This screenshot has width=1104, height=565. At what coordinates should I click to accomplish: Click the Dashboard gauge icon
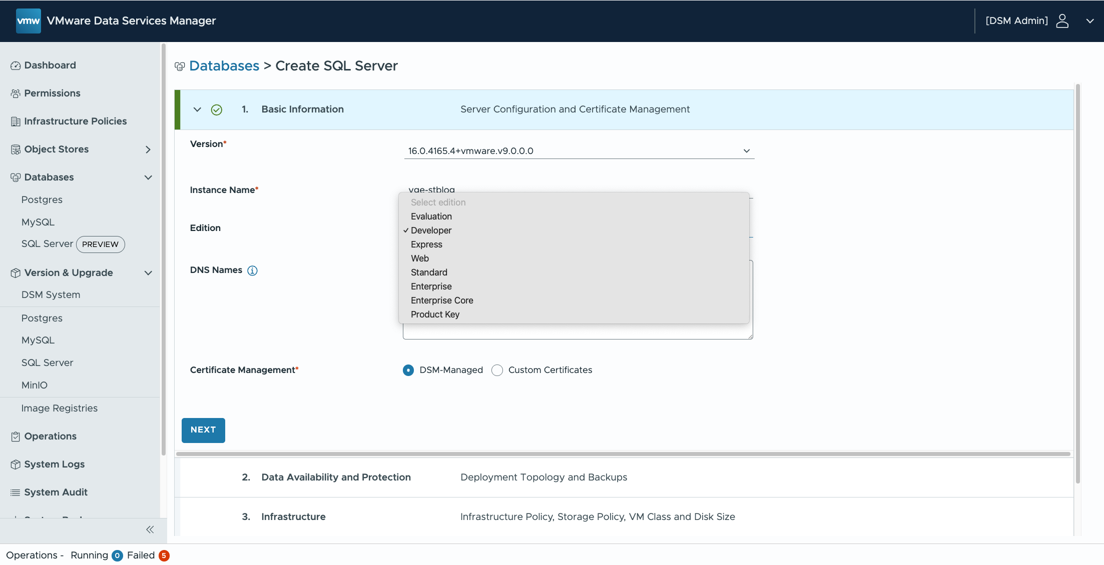[x=16, y=65]
